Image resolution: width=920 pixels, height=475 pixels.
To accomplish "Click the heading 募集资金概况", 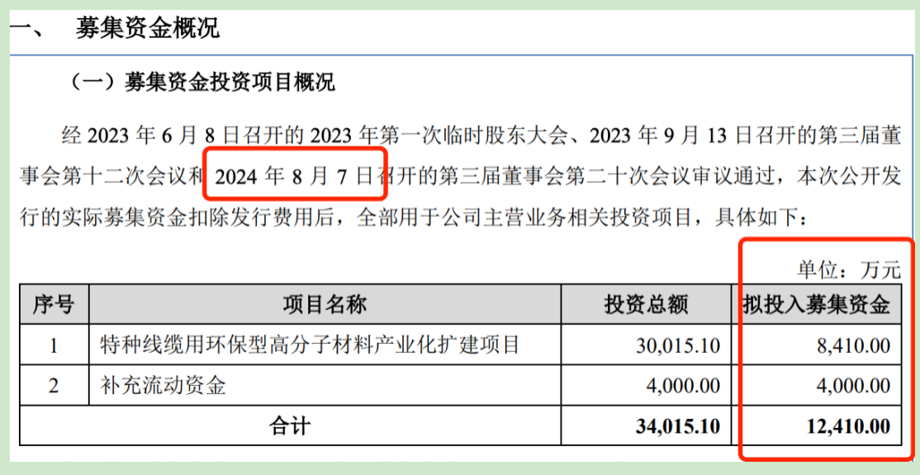I will [147, 30].
